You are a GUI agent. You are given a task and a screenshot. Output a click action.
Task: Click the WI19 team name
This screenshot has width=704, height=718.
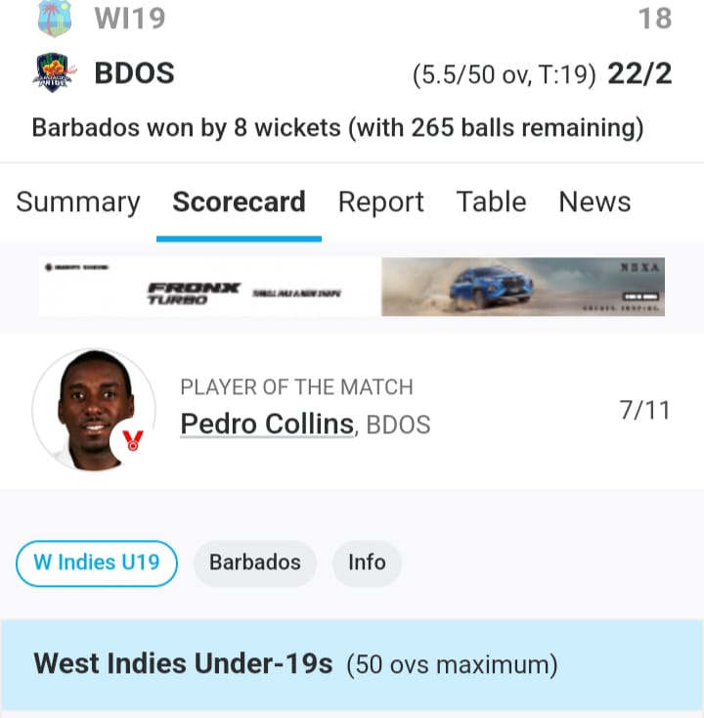coord(130,18)
